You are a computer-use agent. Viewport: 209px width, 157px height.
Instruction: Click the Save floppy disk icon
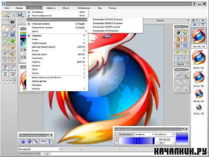pyautogui.click(x=20, y=14)
